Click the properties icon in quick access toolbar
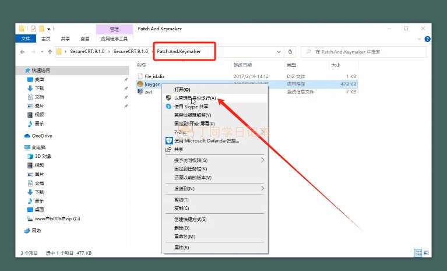The height and width of the screenshot is (271, 447). coord(33,29)
